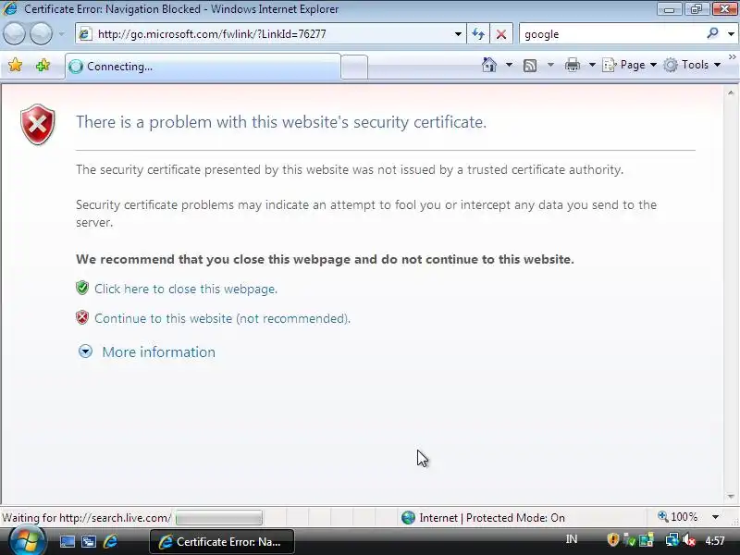Click the More information arrow icon
Image resolution: width=740 pixels, height=555 pixels.
[x=85, y=351]
